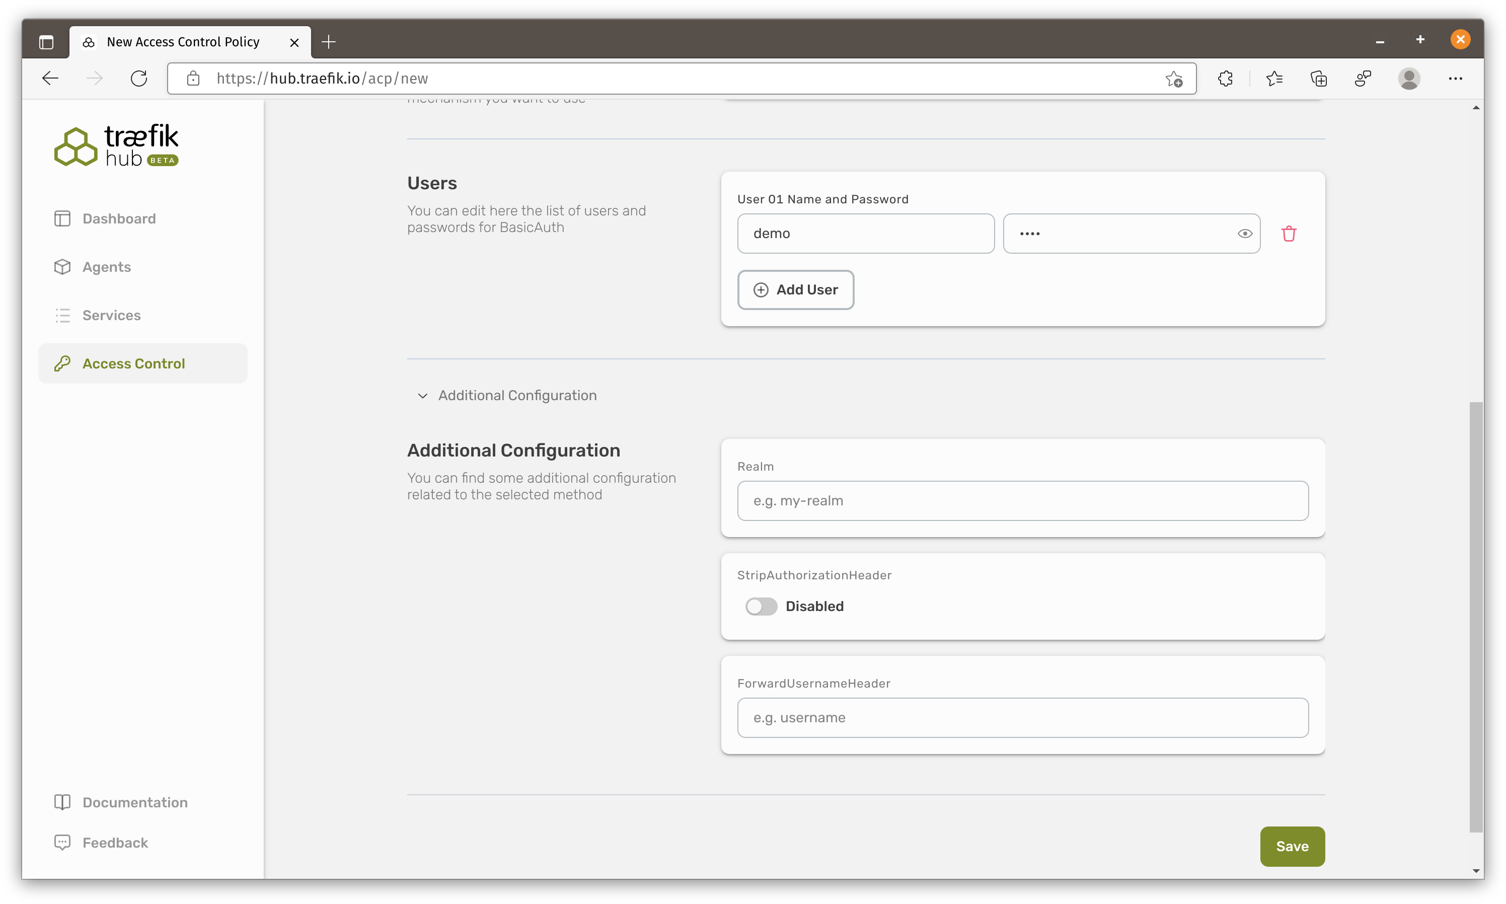Go to Agents in the sidebar

point(107,267)
